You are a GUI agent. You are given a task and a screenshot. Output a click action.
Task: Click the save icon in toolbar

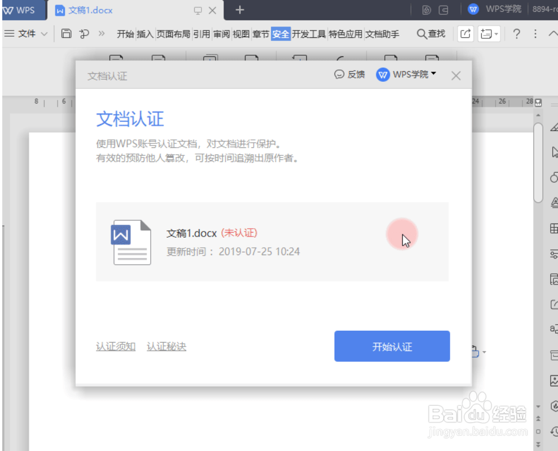(x=66, y=33)
